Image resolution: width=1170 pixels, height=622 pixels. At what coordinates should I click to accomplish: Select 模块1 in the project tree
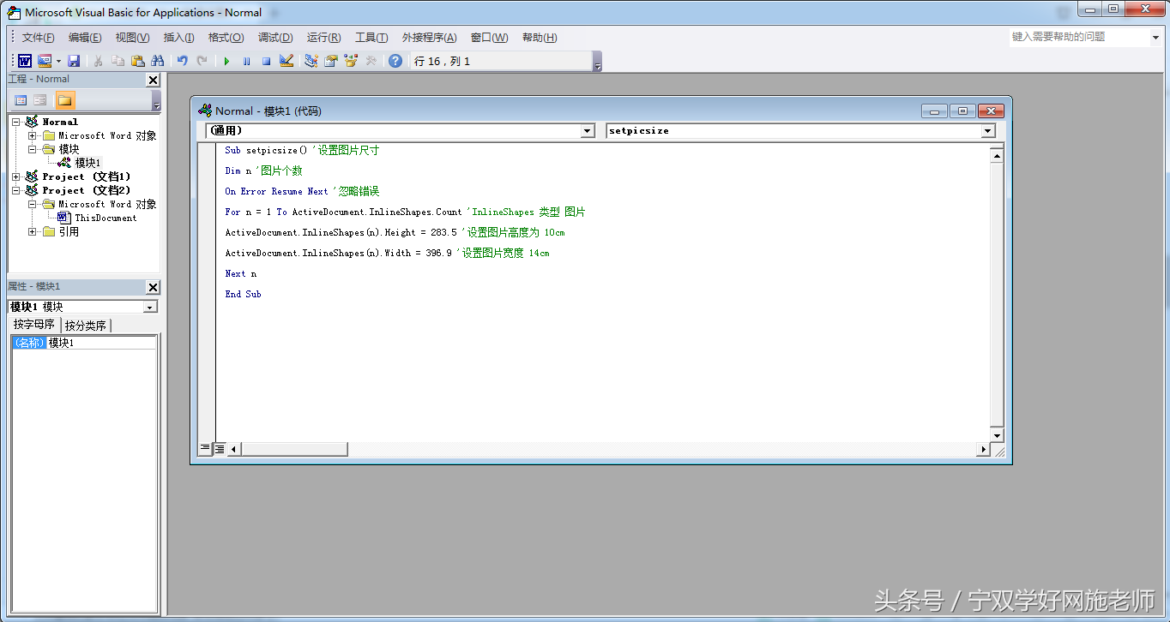pos(87,163)
